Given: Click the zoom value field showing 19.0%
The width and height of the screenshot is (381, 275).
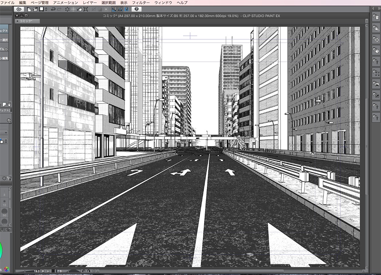Looking at the screenshot, I should pyautogui.click(x=37, y=271).
